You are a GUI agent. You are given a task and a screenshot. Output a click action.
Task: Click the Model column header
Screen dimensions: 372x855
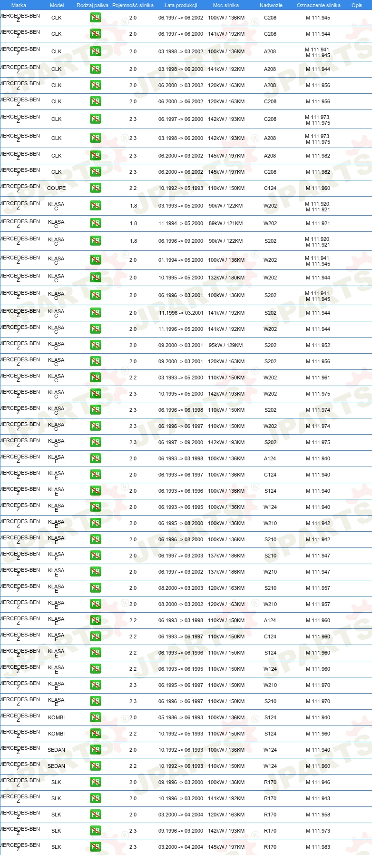pos(57,5)
